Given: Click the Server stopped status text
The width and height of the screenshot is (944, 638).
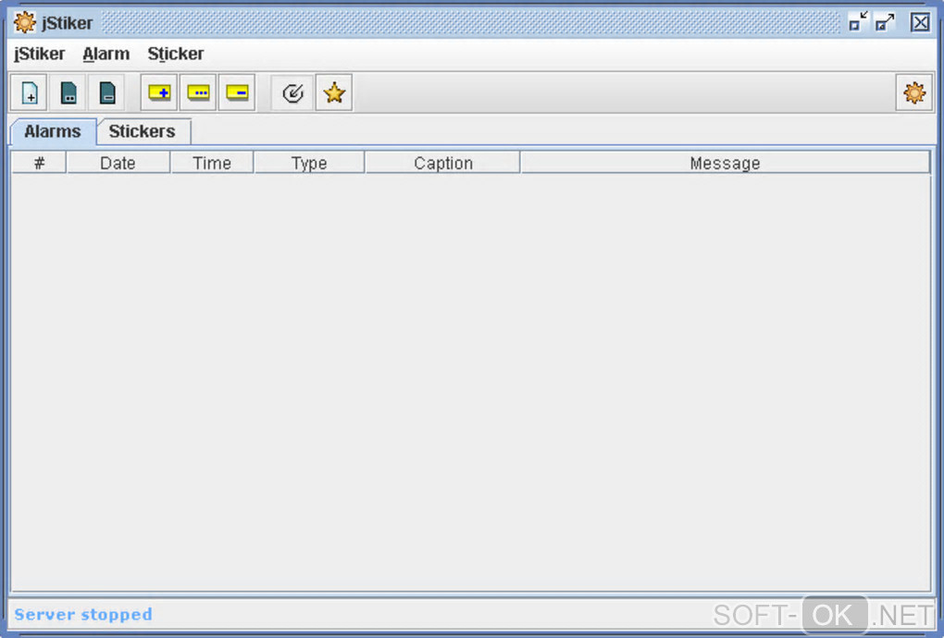Looking at the screenshot, I should [x=83, y=615].
